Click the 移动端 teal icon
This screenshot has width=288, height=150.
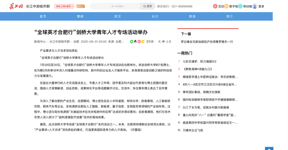pyautogui.click(x=240, y=6)
